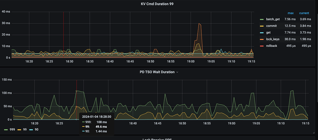Click the 999 data point at red cursor
Image resolution: width=318 pixels, height=140 pixels.
pos(76,91)
